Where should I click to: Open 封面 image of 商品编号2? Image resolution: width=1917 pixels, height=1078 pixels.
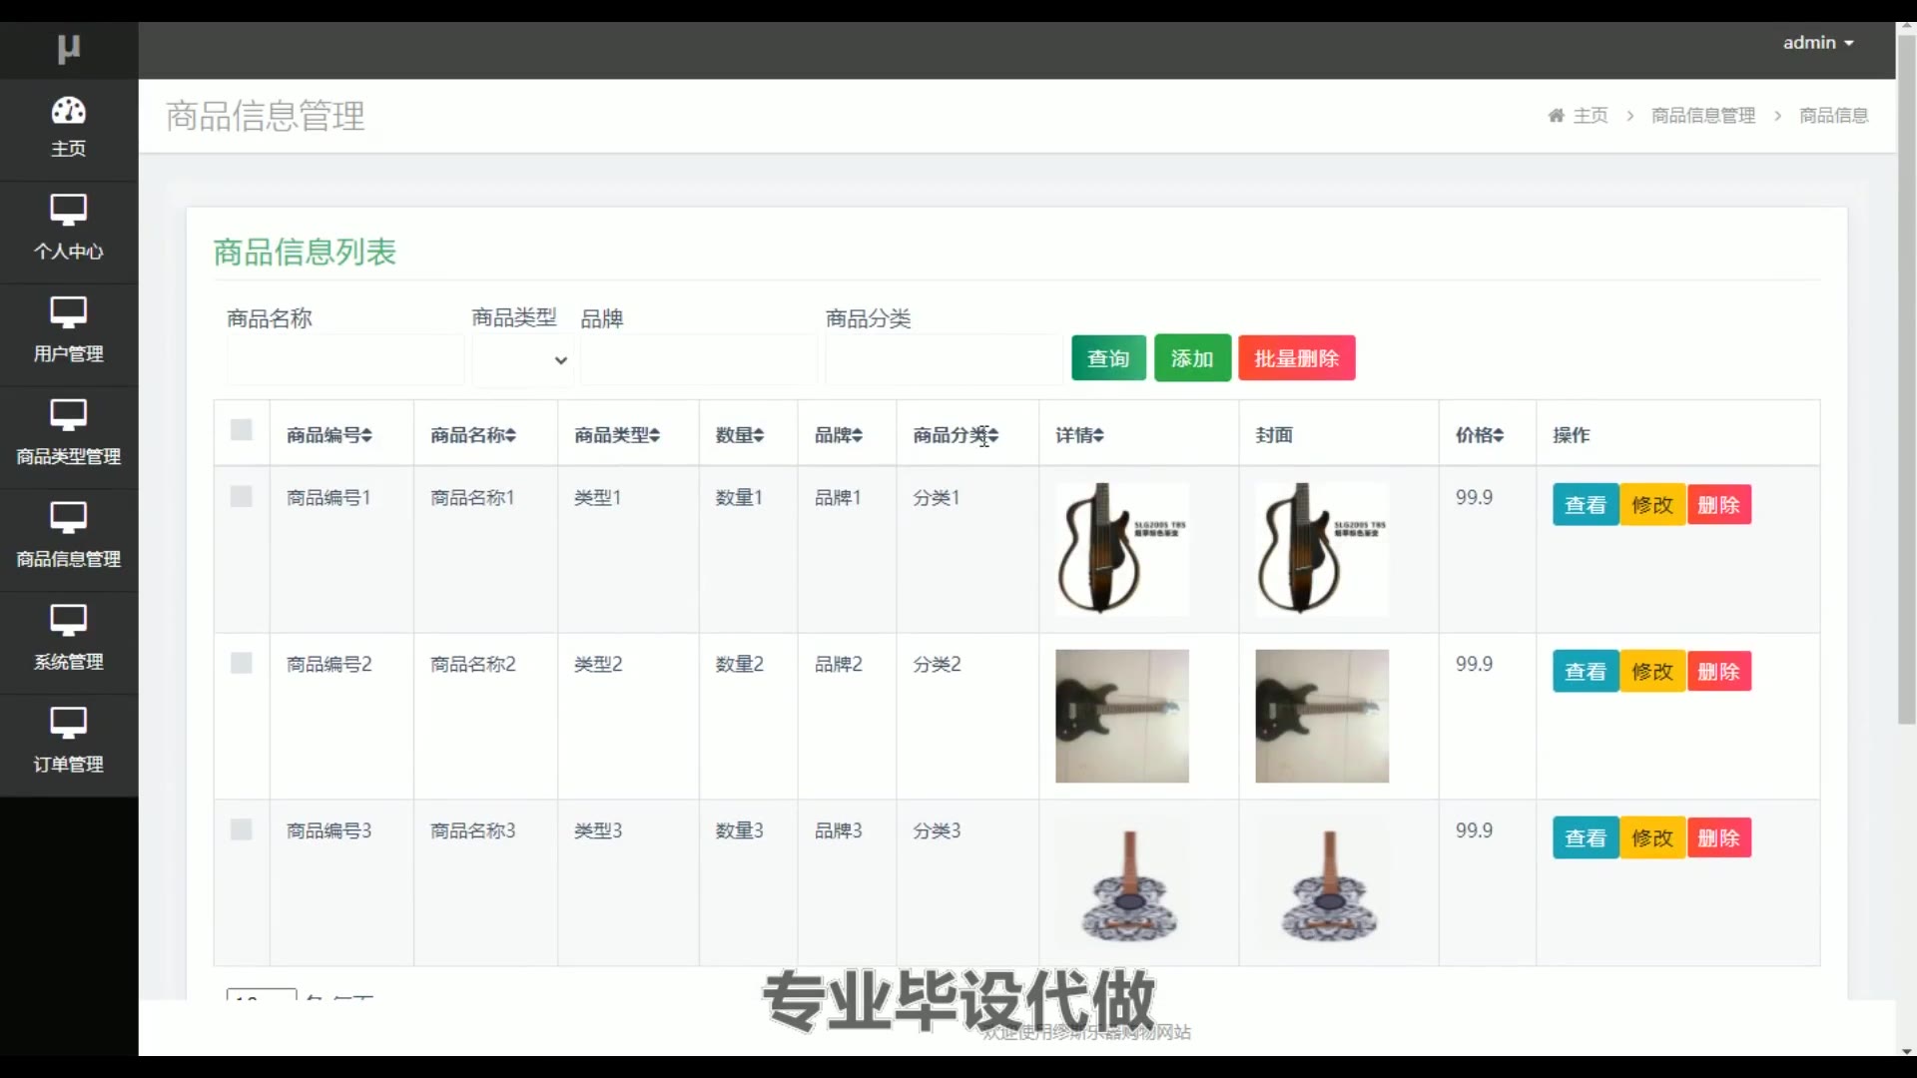coord(1322,716)
